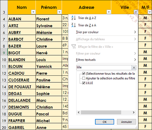152x130 pixels.
Task: Click the filter search field containing lille
Action: coord(104,67)
